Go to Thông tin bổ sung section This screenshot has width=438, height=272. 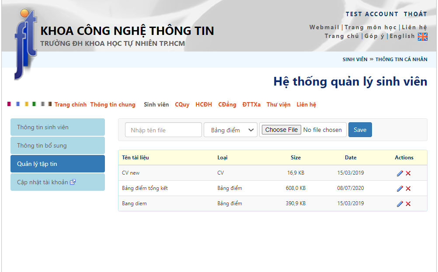pos(58,146)
